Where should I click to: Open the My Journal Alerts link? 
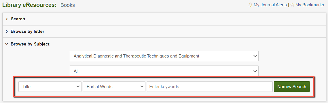point(270,5)
